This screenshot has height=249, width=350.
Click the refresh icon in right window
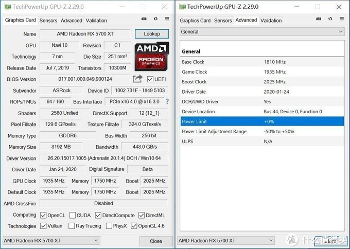point(330,19)
